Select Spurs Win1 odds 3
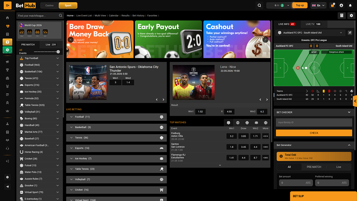 [115, 82]
